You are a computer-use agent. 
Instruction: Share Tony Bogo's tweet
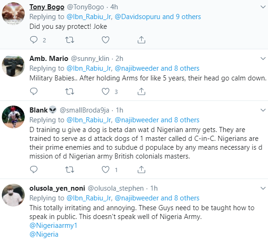tap(141, 40)
